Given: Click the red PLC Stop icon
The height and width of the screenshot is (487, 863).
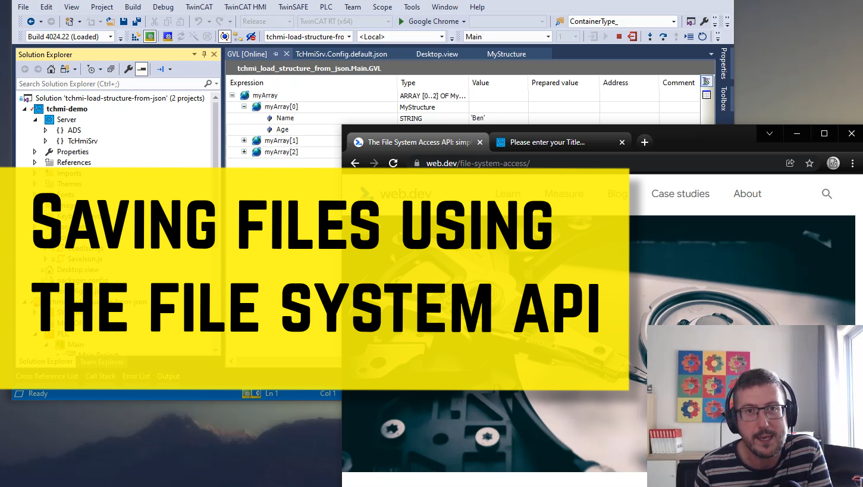Looking at the screenshot, I should (x=619, y=37).
